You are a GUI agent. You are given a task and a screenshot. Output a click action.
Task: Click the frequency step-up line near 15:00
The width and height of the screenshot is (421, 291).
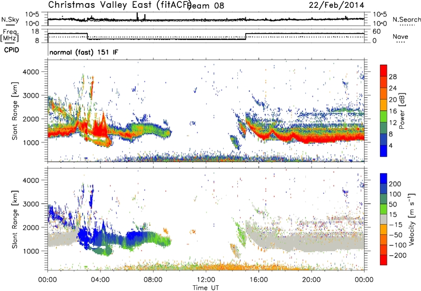tap(246, 36)
